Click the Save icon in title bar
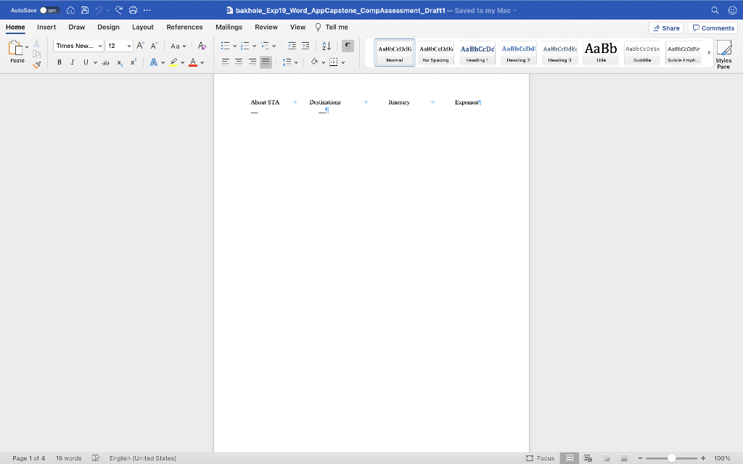The height and width of the screenshot is (464, 743). click(85, 10)
